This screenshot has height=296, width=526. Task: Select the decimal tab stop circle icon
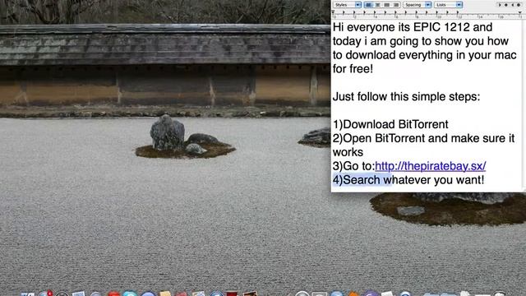[x=519, y=5]
